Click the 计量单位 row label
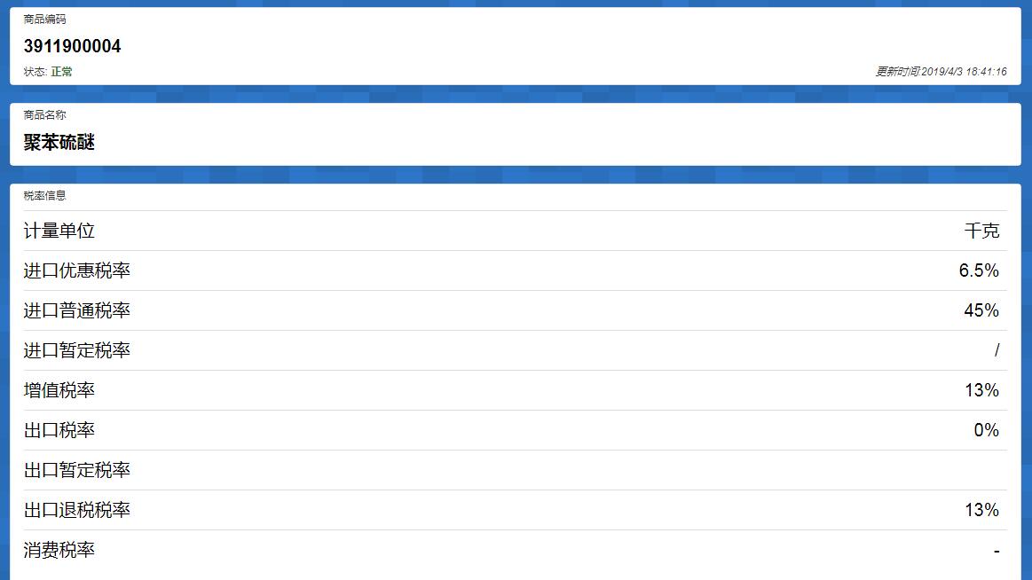The image size is (1032, 580). [59, 231]
